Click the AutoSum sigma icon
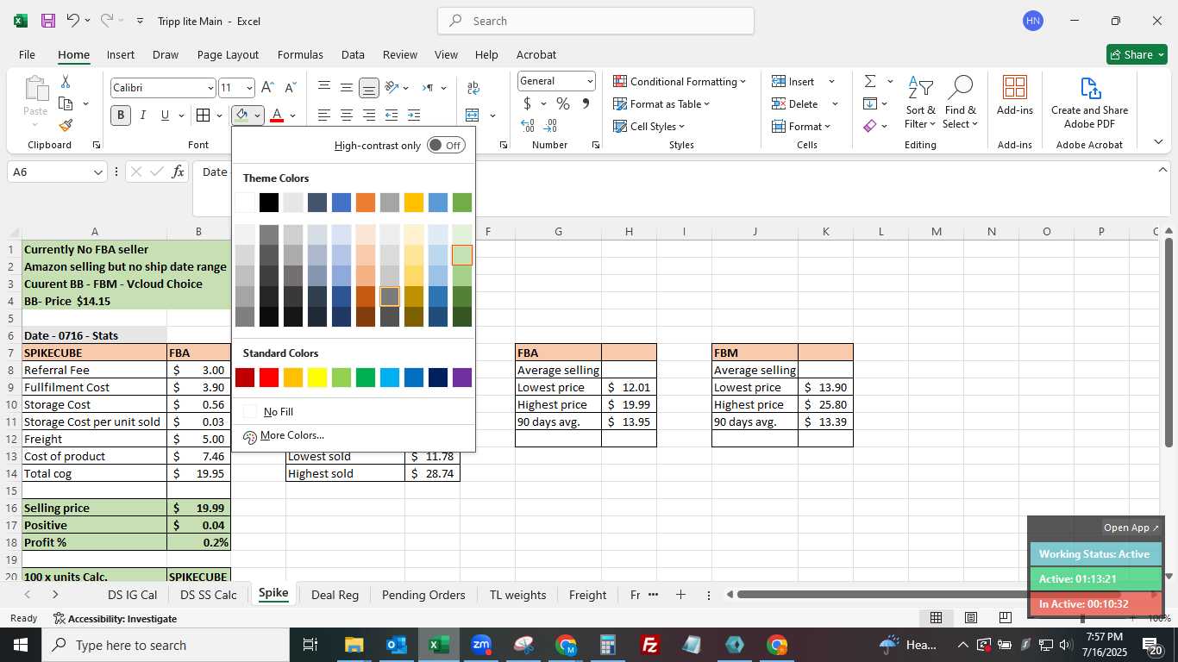The height and width of the screenshot is (662, 1178). click(x=870, y=81)
